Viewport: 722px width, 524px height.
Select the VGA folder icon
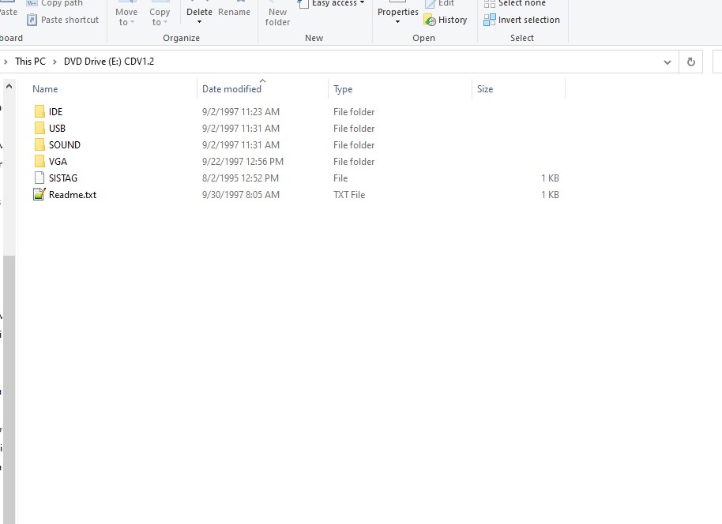(39, 162)
